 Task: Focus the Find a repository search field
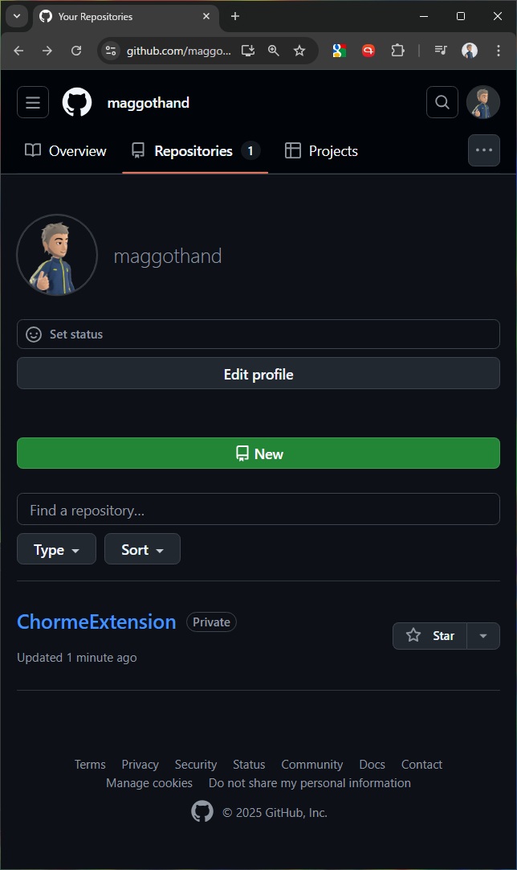(258, 510)
